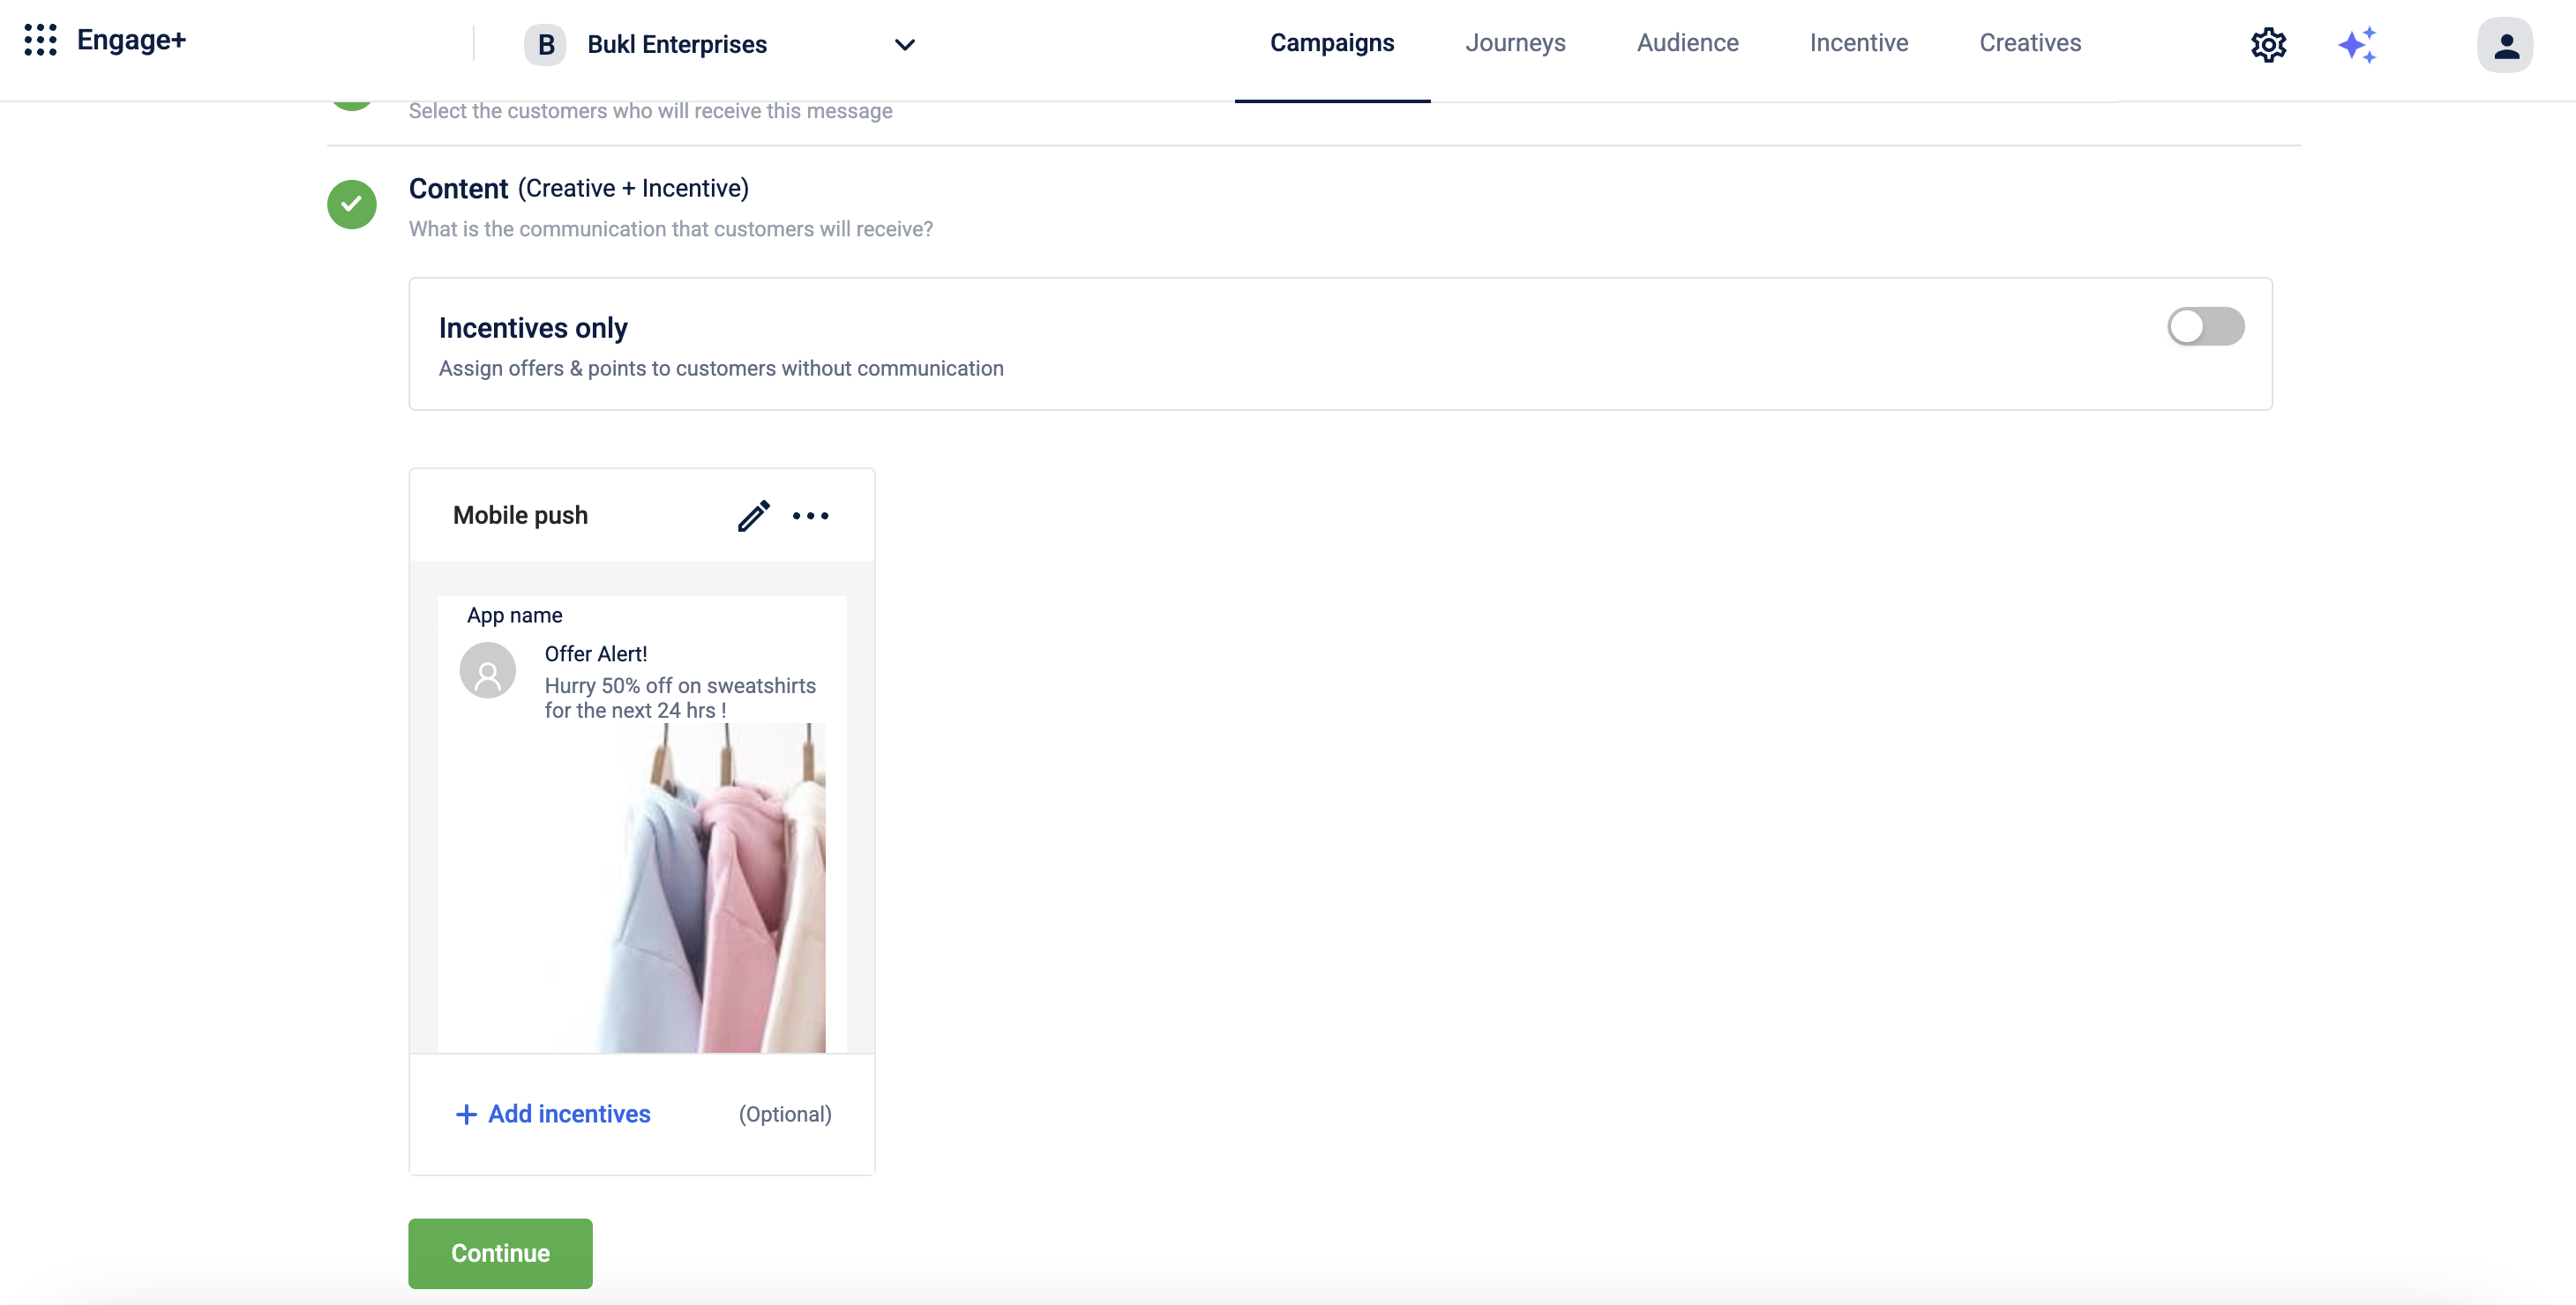Open Mobile push three-dot options menu
2576x1305 pixels.
point(810,516)
